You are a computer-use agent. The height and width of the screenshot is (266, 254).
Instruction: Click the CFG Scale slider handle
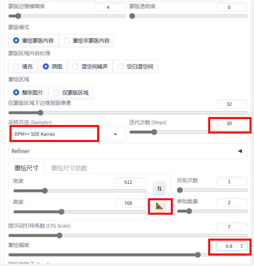(59, 235)
